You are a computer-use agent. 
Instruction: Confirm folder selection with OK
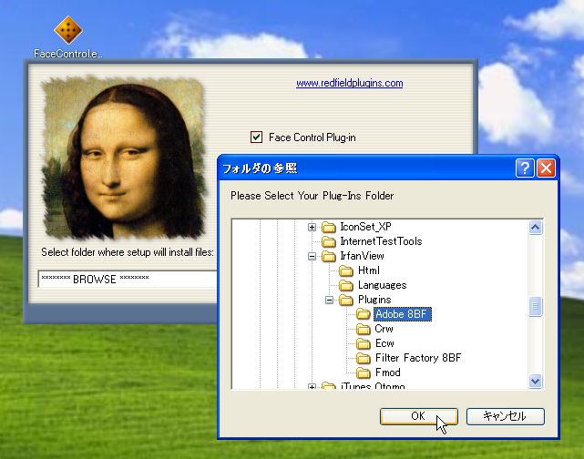[418, 416]
